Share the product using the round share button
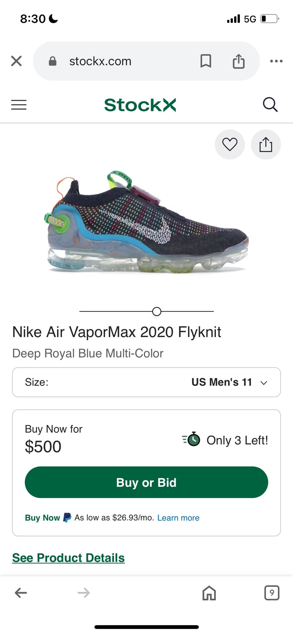293x635 pixels. [x=266, y=145]
